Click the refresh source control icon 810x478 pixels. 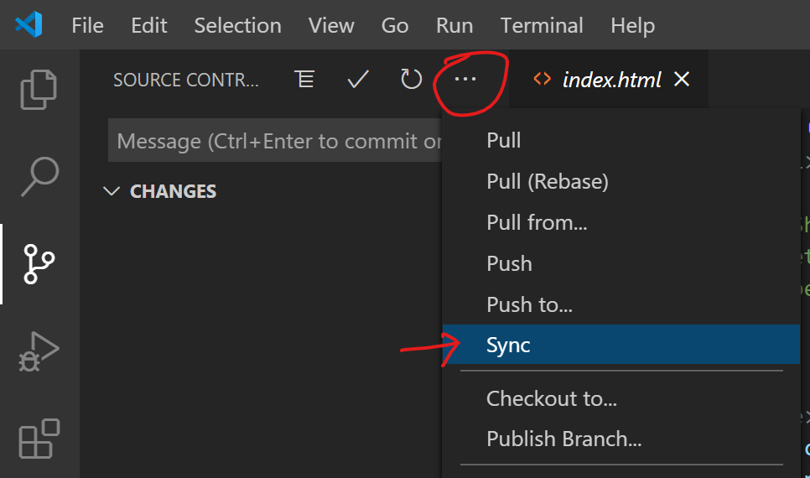(411, 80)
